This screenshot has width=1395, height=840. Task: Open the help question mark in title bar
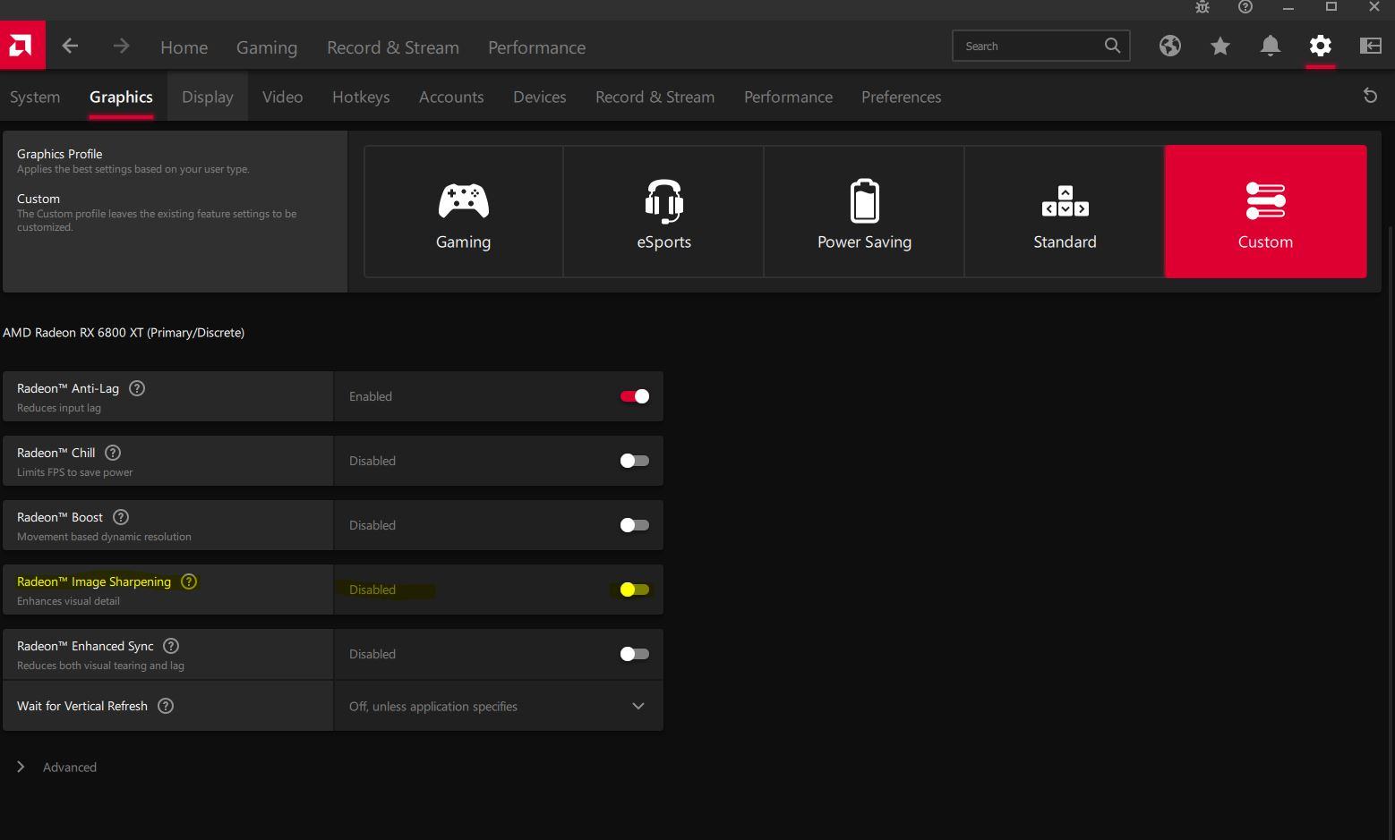(x=1245, y=7)
